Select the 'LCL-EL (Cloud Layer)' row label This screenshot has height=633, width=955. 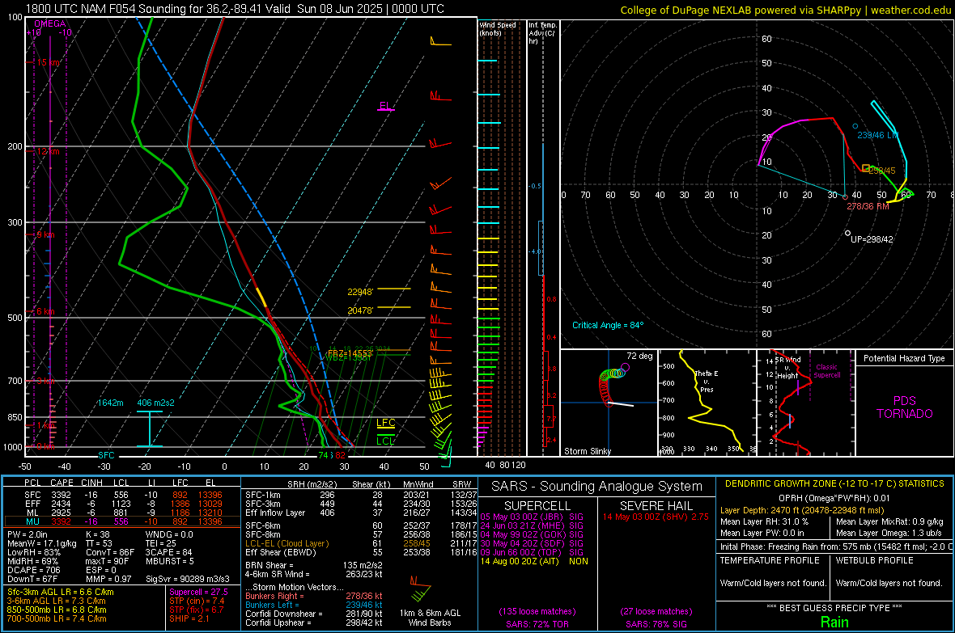click(x=286, y=543)
